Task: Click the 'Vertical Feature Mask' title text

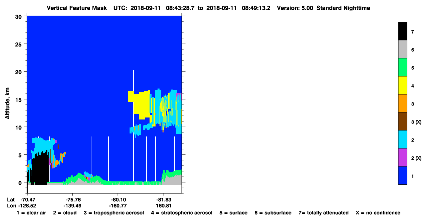Action: [x=77, y=8]
